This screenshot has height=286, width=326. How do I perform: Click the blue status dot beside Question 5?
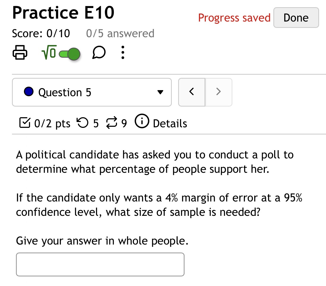28,91
